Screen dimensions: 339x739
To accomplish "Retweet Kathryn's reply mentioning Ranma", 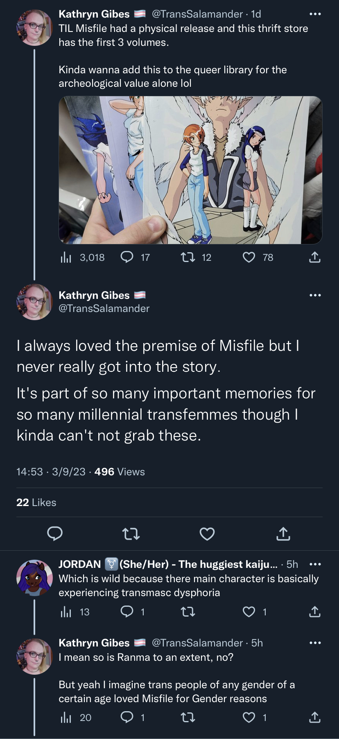I will pos(188,717).
